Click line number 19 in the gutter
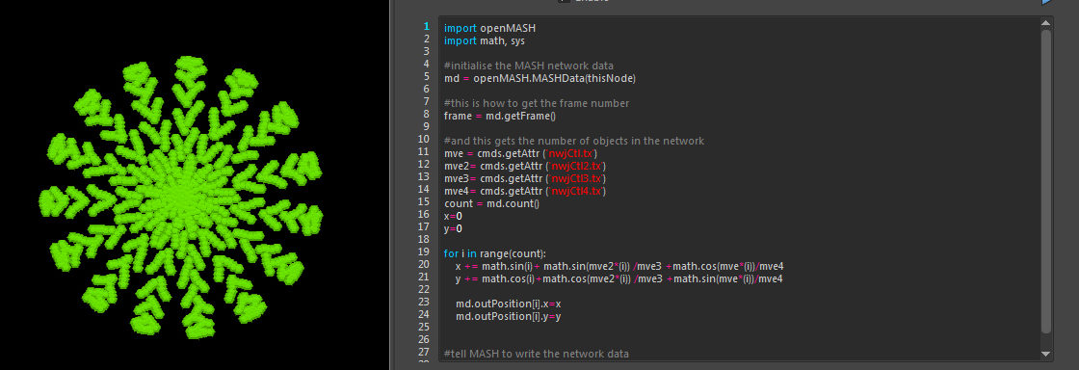Screen dimensions: 1079x370 (424, 251)
